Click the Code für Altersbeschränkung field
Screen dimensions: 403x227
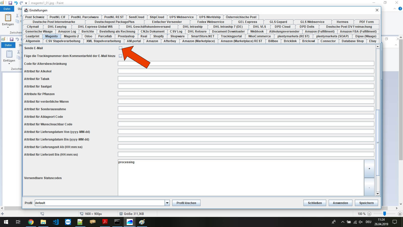tap(246, 64)
